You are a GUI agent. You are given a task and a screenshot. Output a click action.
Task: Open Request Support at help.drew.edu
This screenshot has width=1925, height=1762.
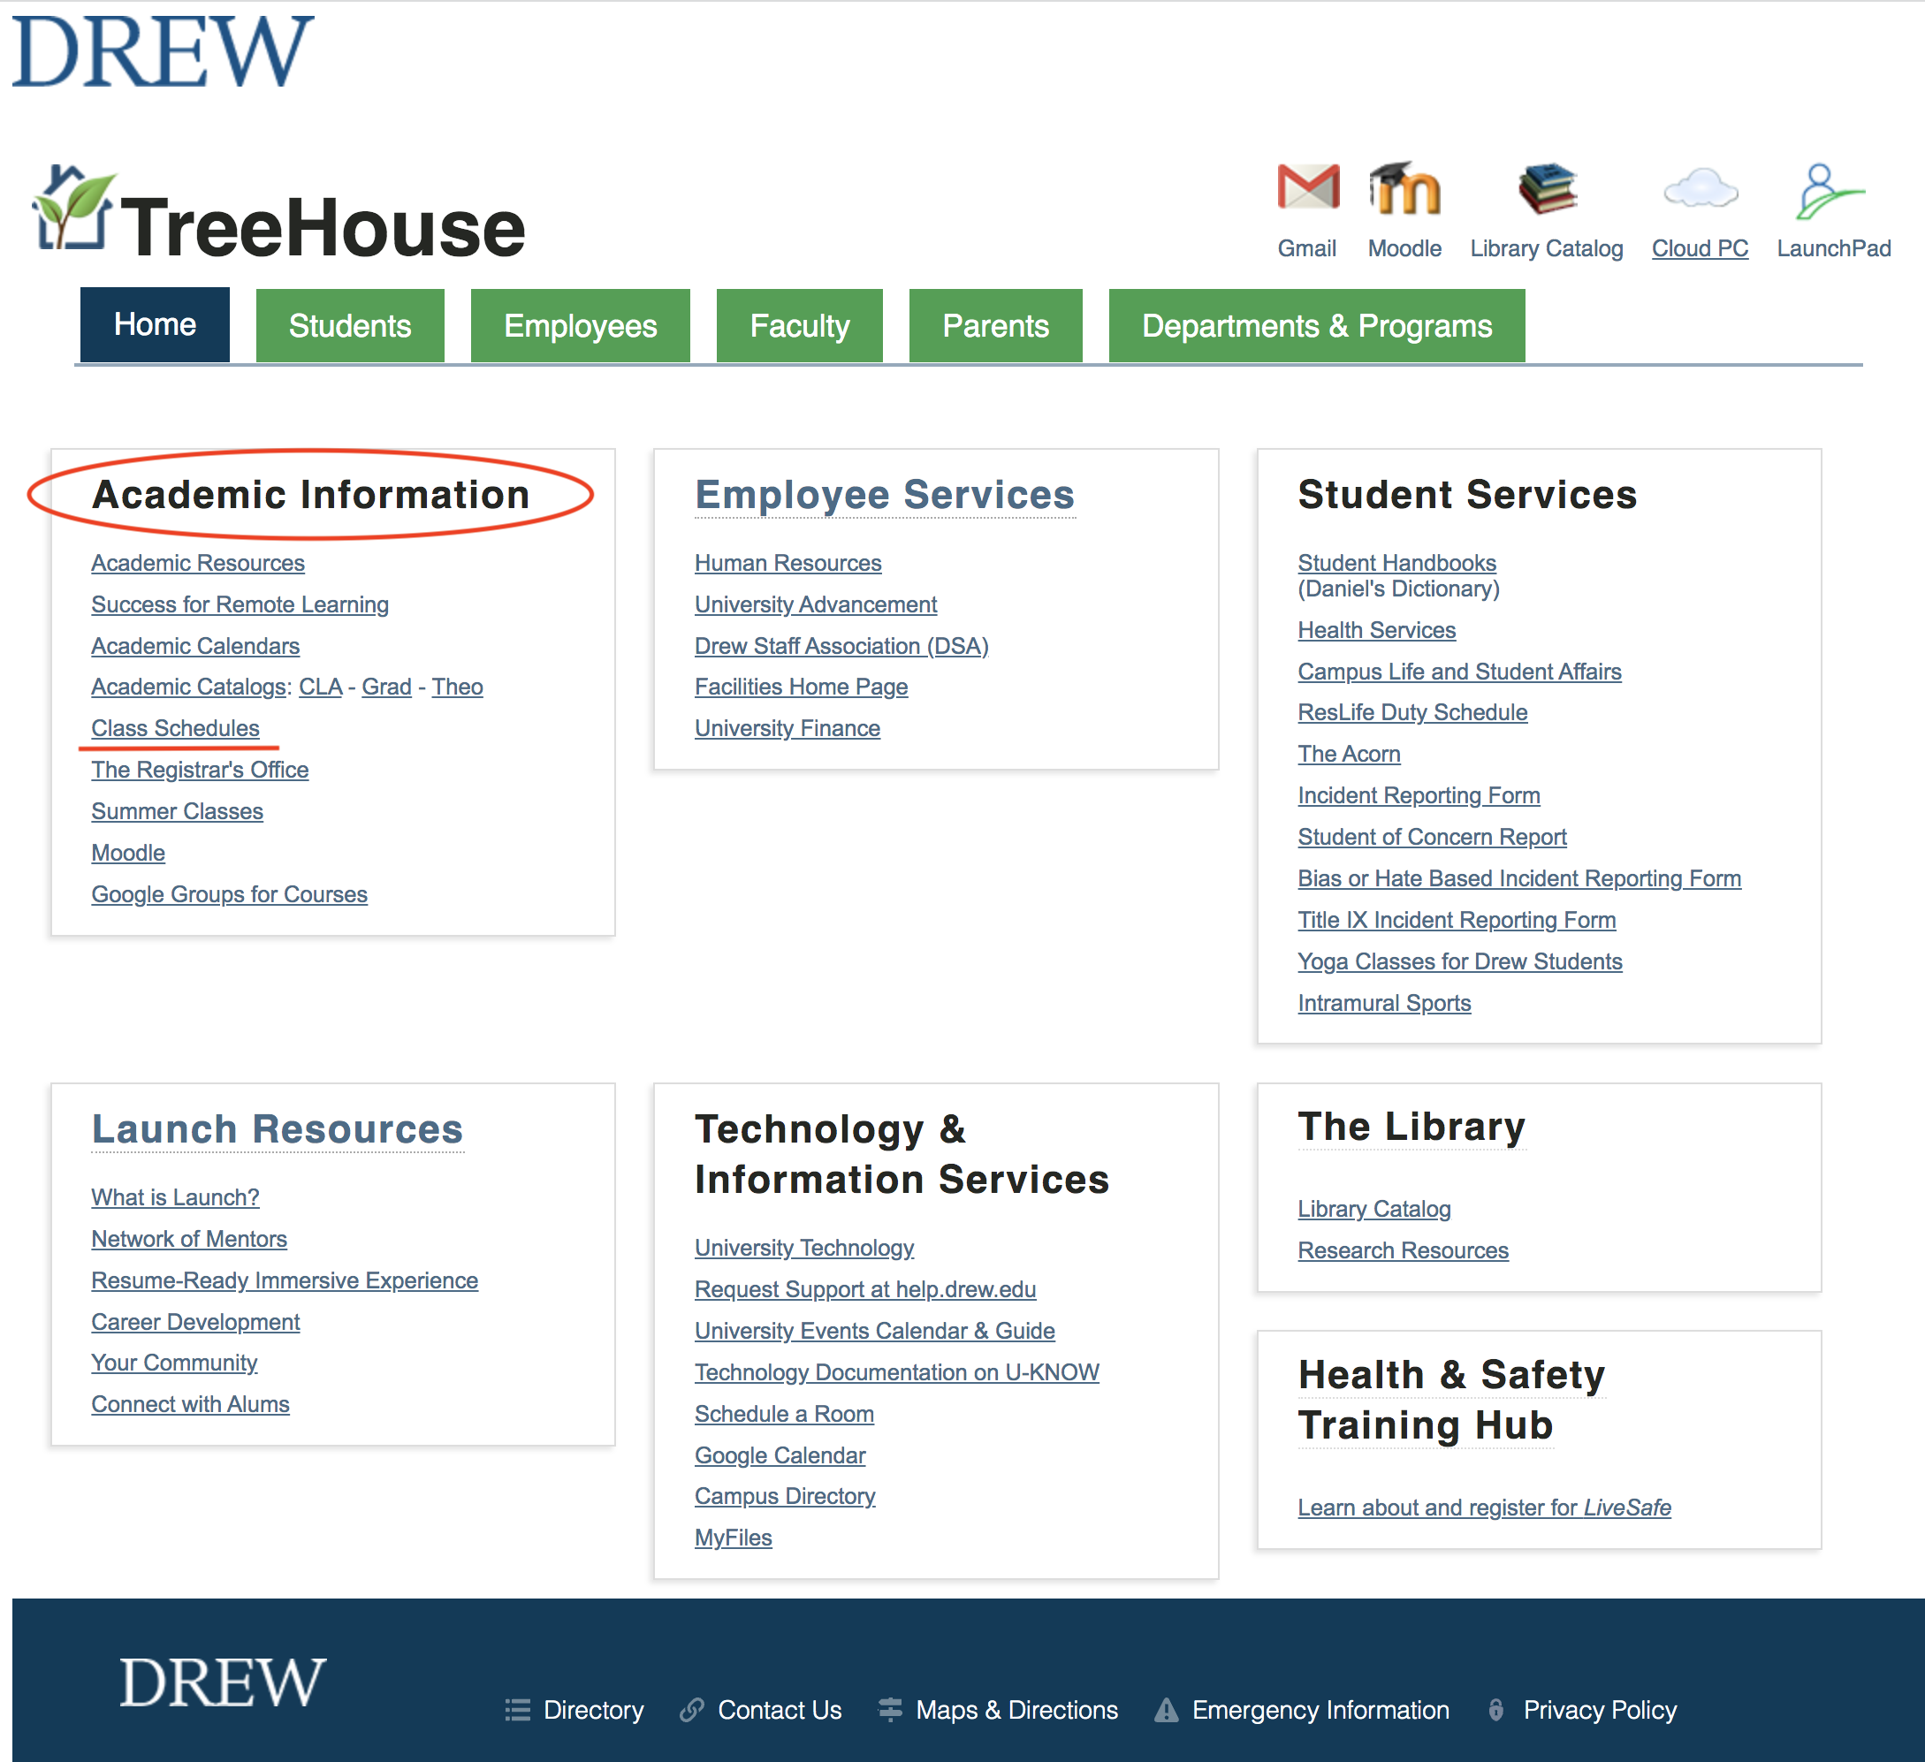(865, 1289)
